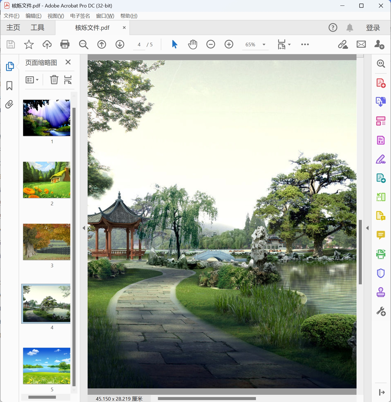Open the Attachments panel
This screenshot has height=402, width=391.
pyautogui.click(x=9, y=105)
